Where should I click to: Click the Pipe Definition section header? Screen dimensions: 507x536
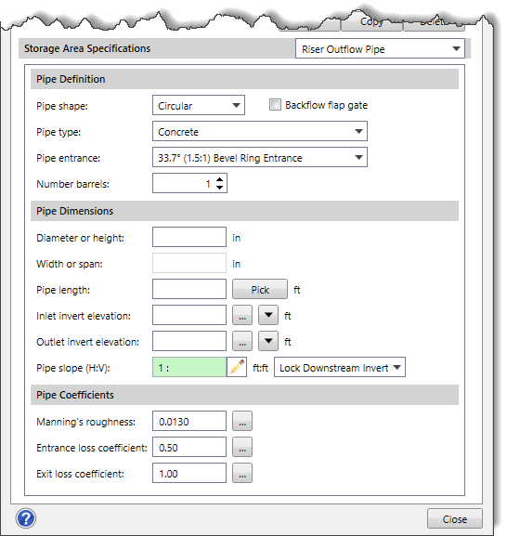[x=244, y=79]
